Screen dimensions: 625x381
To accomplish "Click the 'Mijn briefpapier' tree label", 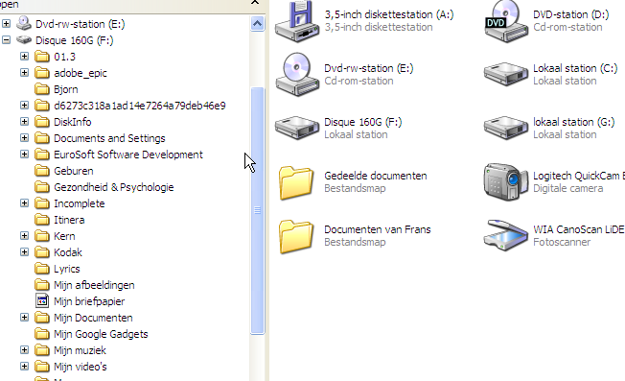I will [x=89, y=301].
